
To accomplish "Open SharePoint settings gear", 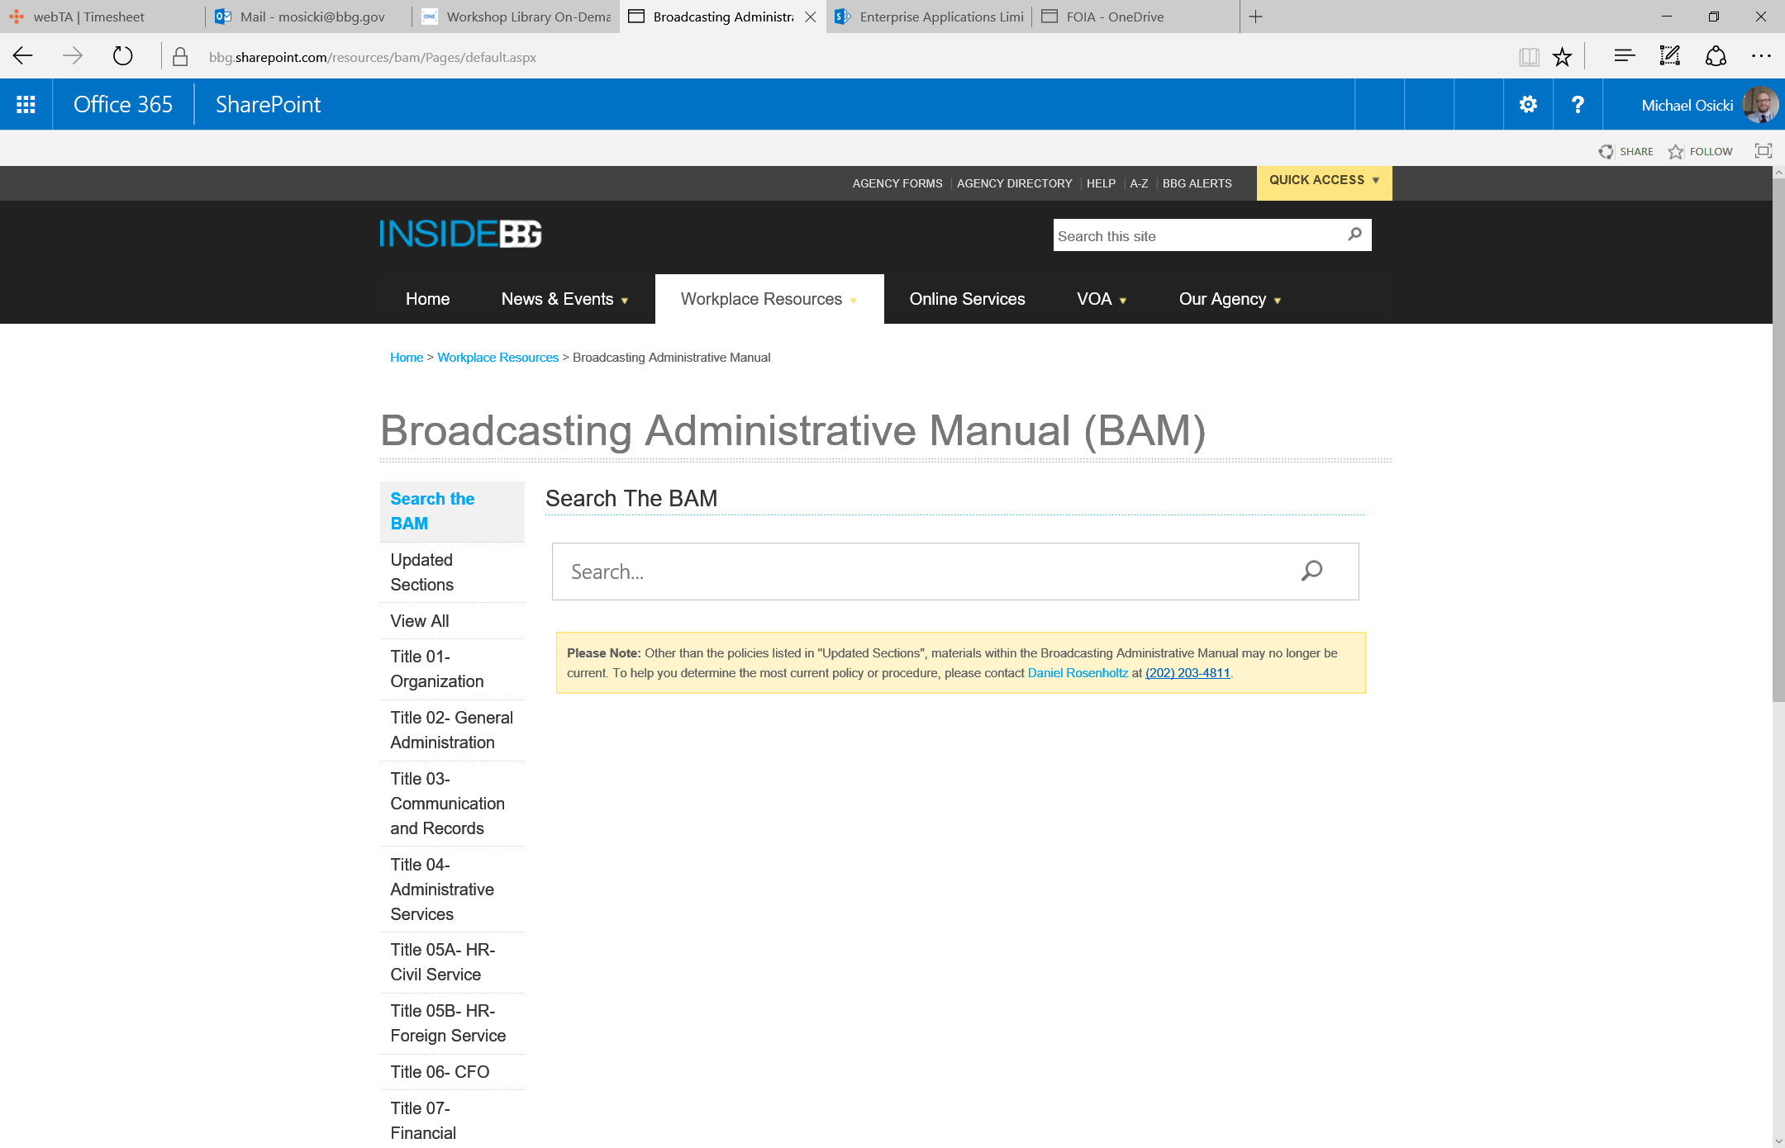I will (1528, 104).
